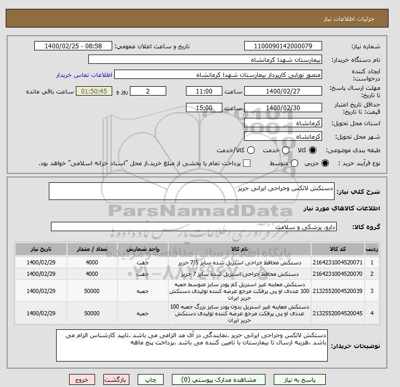Click deadline date field 1400/02/27
Viewport: 400px width, 387px height.
283,91
